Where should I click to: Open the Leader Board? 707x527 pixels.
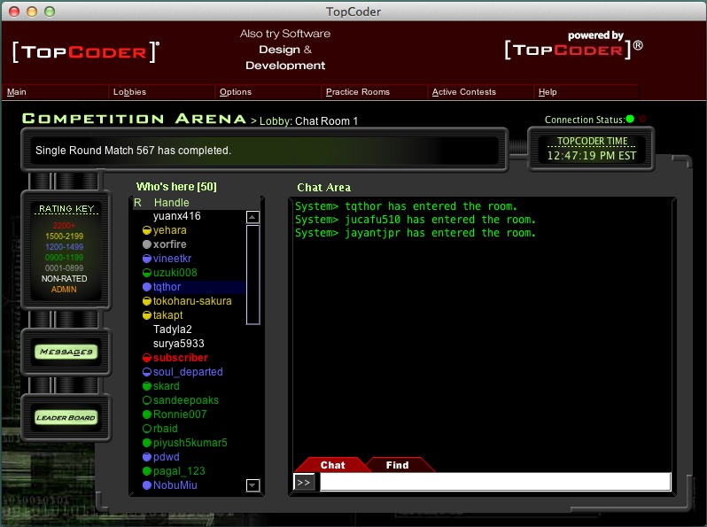(x=66, y=417)
